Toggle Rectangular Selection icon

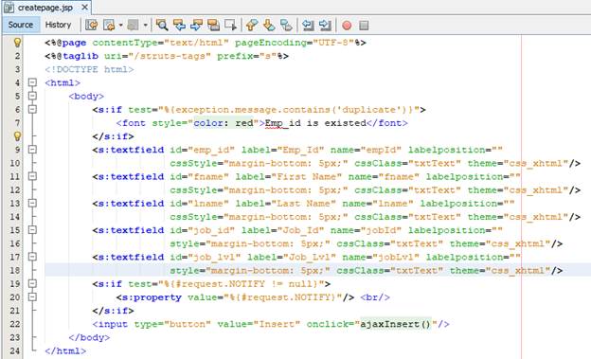(x=230, y=26)
